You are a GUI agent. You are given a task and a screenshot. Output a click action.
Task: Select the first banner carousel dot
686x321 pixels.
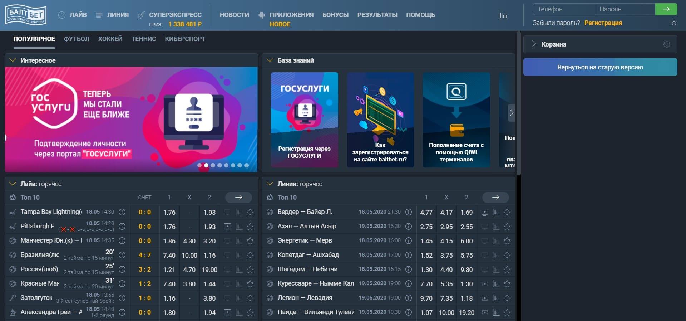coord(199,165)
